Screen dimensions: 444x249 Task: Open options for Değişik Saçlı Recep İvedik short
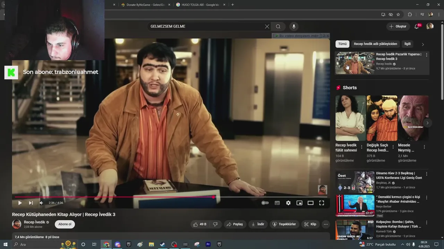393,147
